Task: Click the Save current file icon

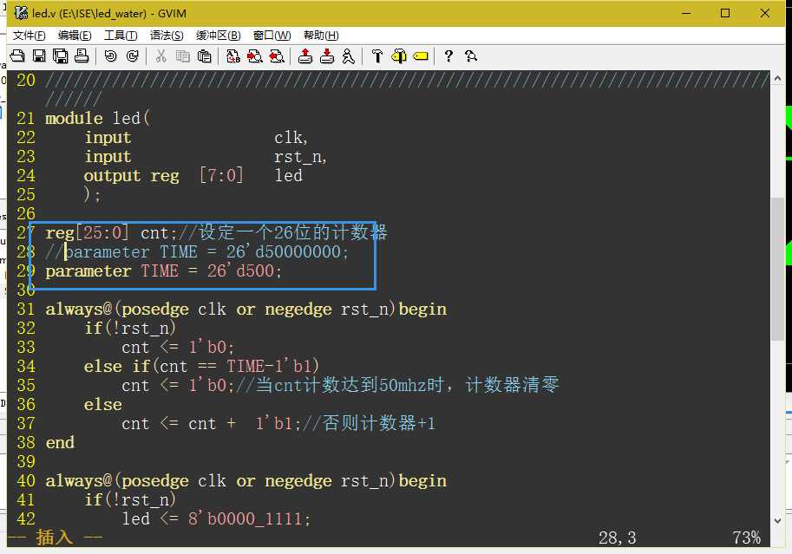Action: (x=39, y=55)
